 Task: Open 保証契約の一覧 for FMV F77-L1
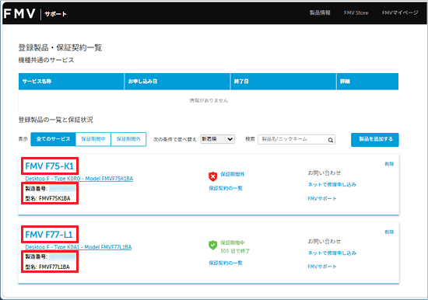tap(226, 263)
